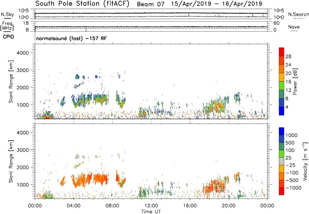Click the dotted line sample under 'Nave'

[x=294, y=31]
